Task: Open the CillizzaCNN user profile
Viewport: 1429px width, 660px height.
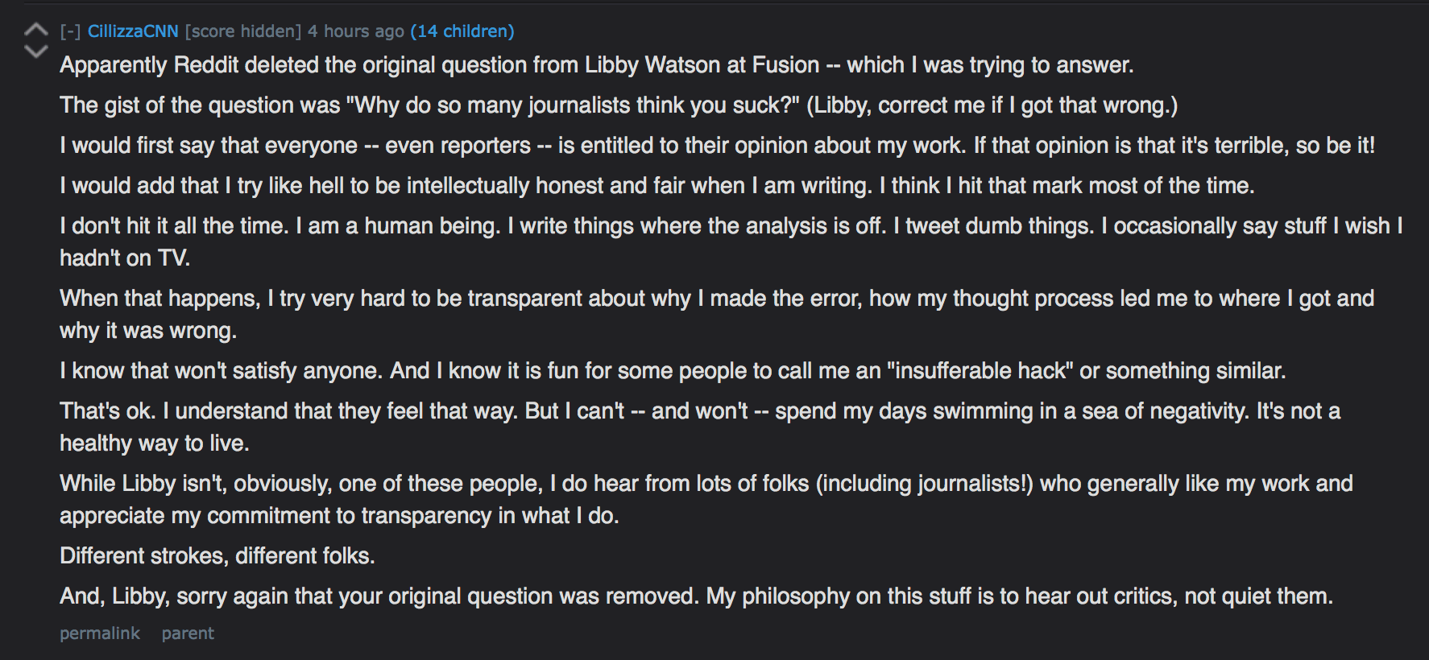Action: pyautogui.click(x=133, y=31)
